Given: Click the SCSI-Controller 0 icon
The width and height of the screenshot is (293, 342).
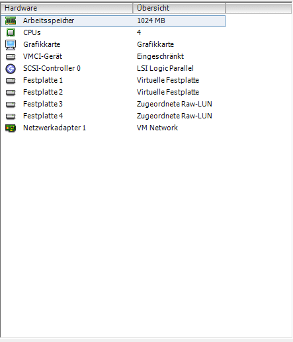Looking at the screenshot, I should point(11,69).
